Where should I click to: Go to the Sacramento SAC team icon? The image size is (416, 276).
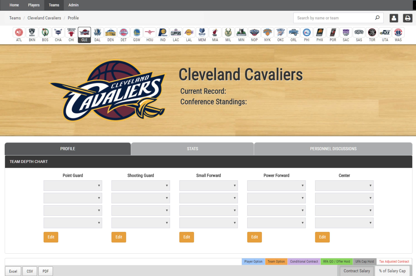[x=346, y=35]
